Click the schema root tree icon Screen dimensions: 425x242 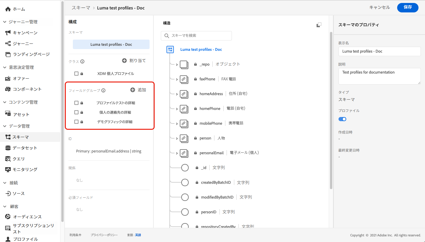(170, 49)
